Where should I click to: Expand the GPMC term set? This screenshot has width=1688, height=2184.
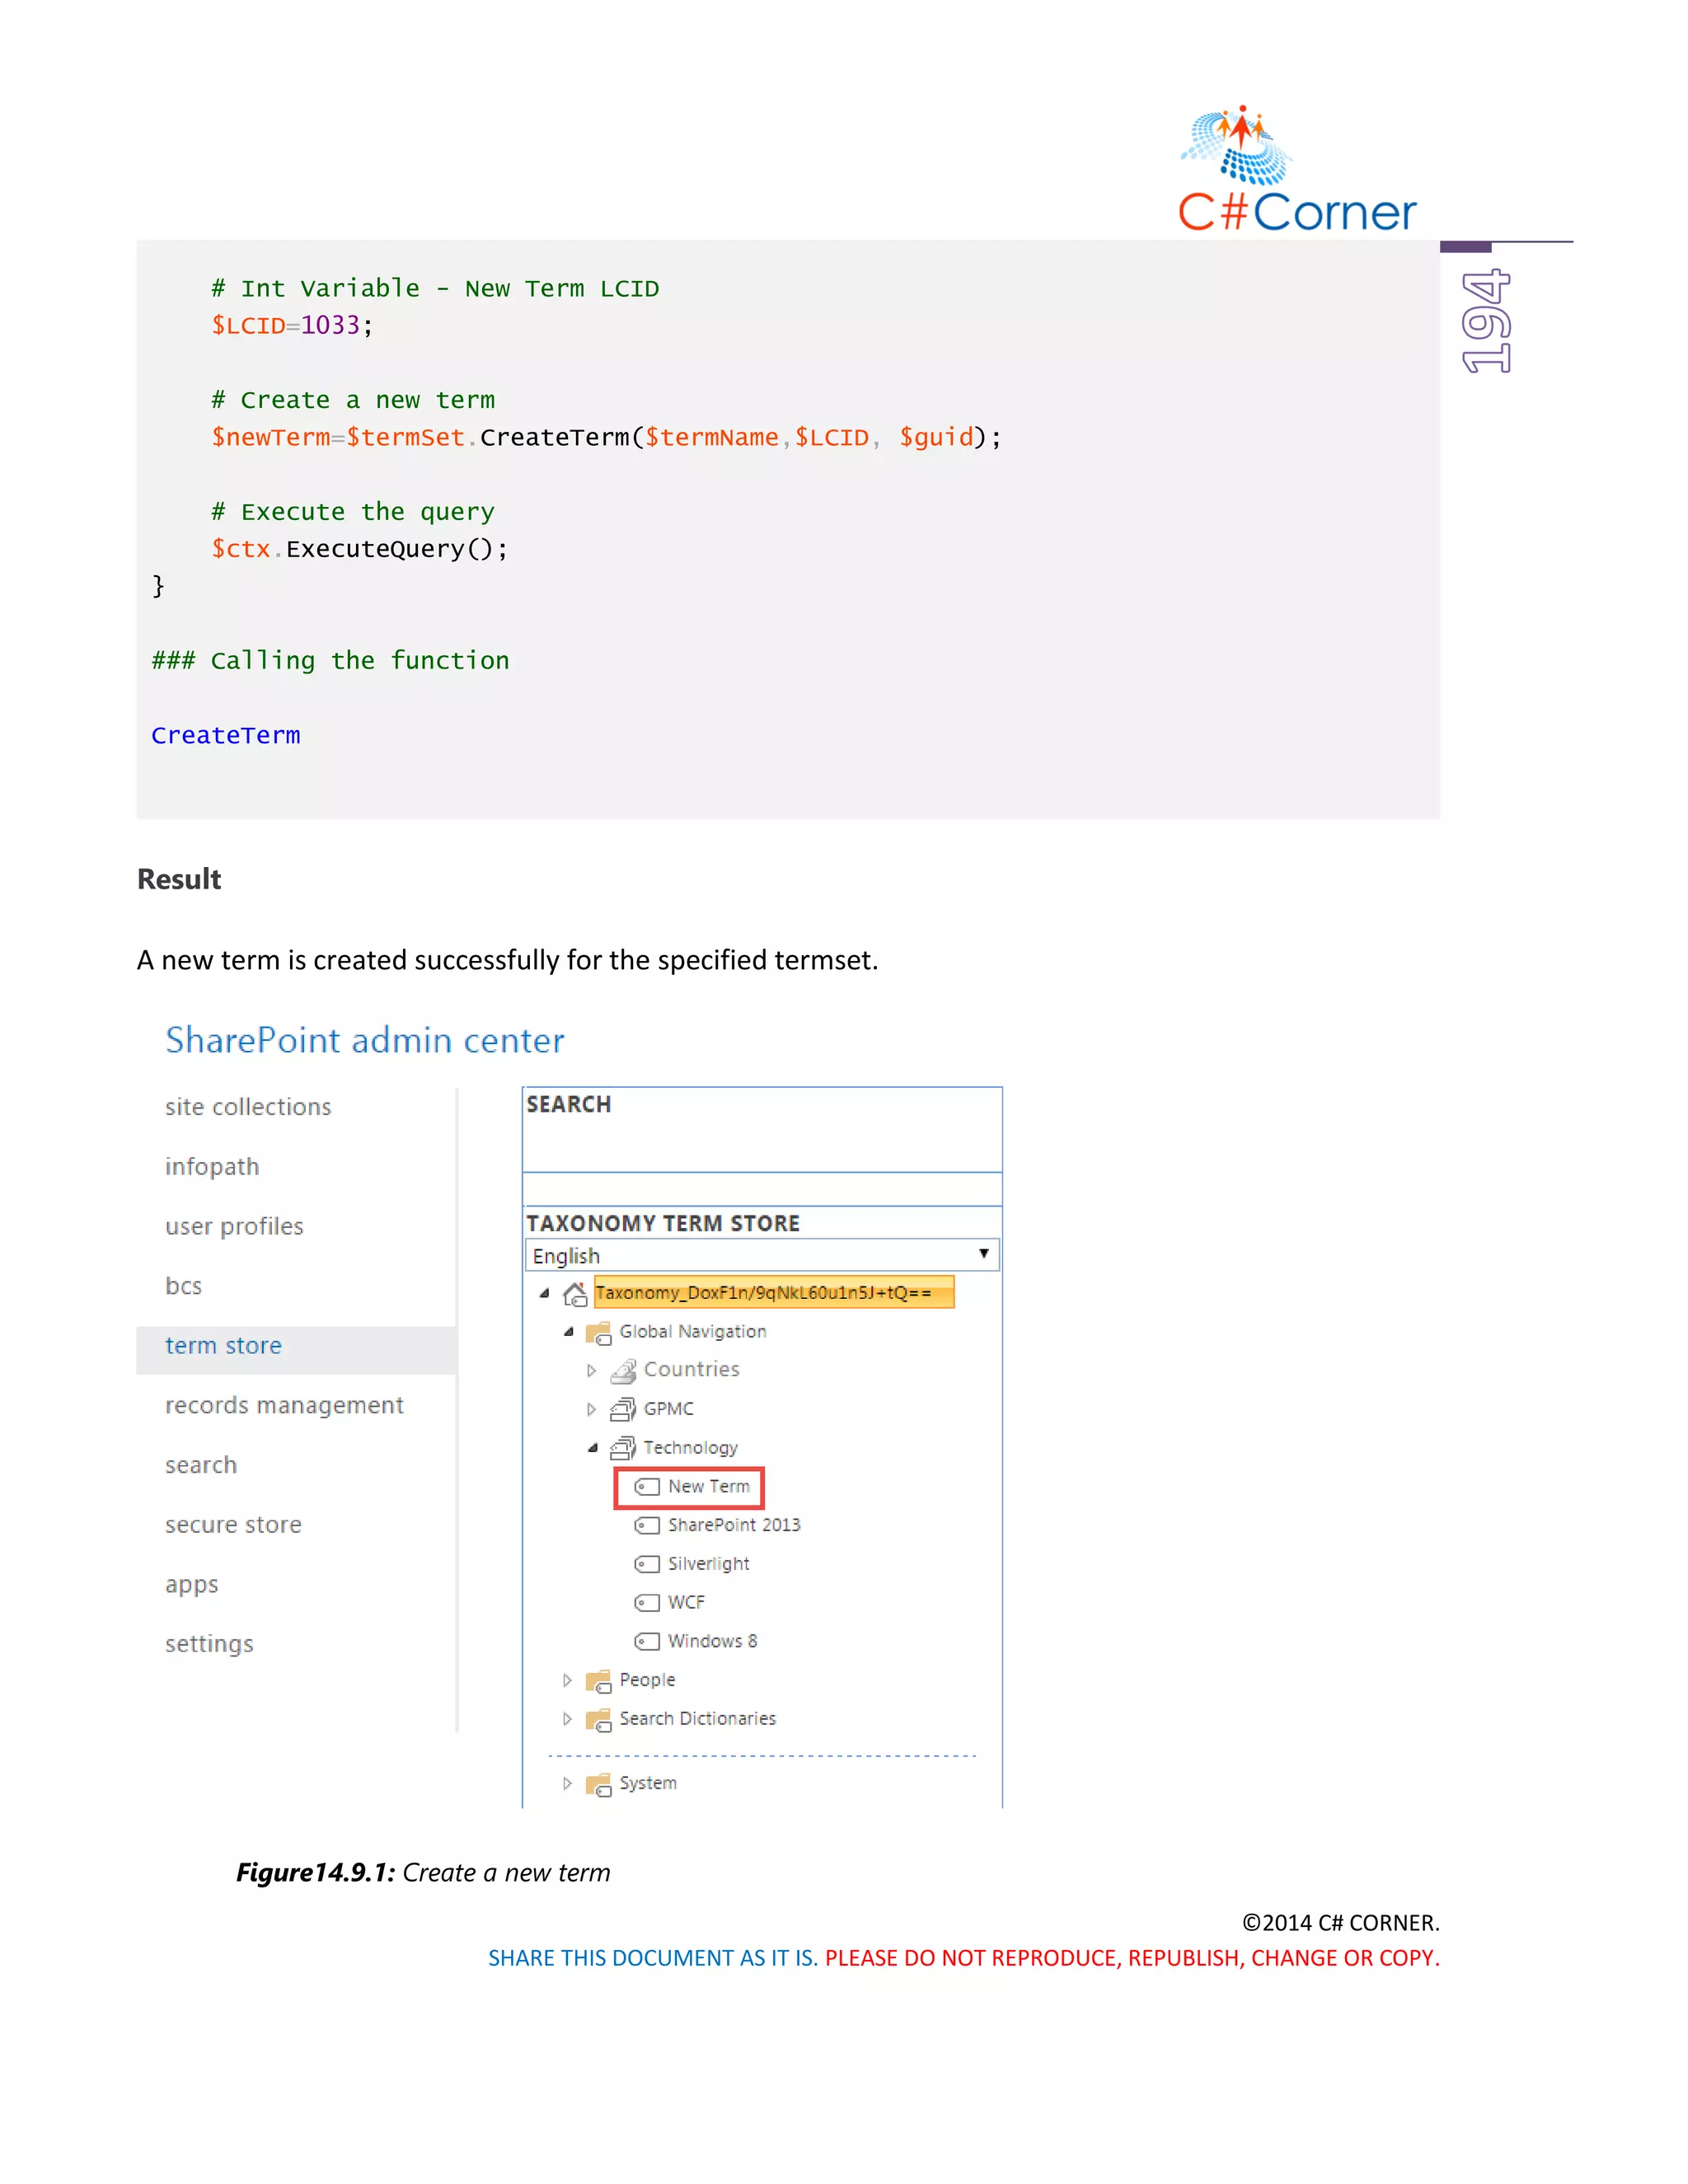pos(591,1410)
